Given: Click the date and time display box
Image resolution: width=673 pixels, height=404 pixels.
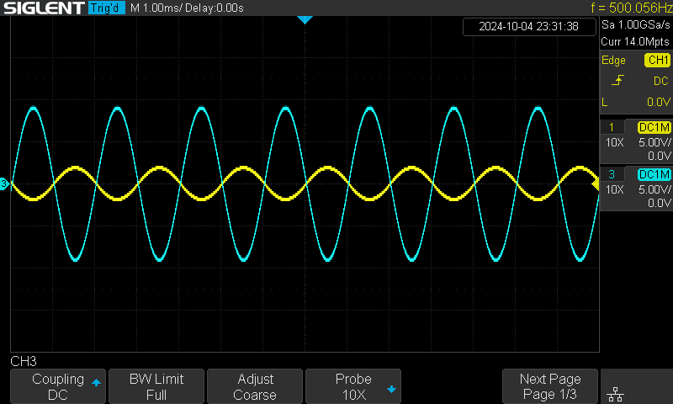Looking at the screenshot, I should coord(528,26).
